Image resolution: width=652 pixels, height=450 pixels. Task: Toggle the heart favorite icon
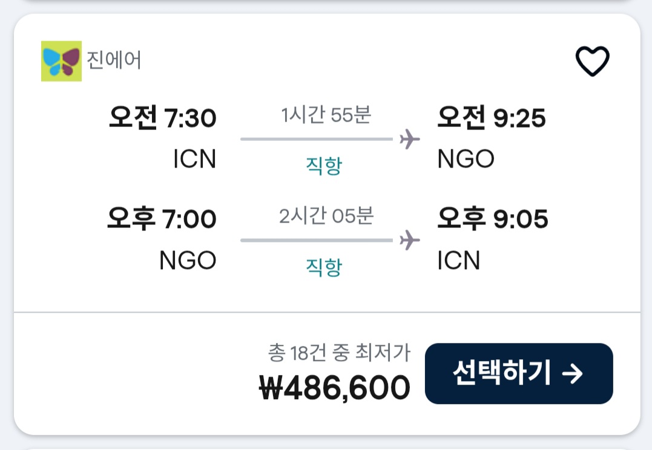591,62
